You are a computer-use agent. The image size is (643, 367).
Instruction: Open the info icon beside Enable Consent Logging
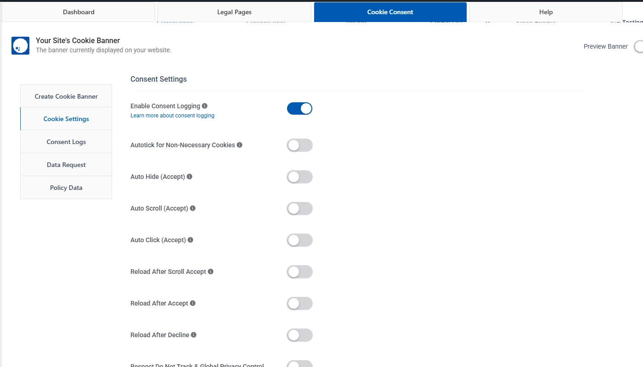click(x=204, y=106)
